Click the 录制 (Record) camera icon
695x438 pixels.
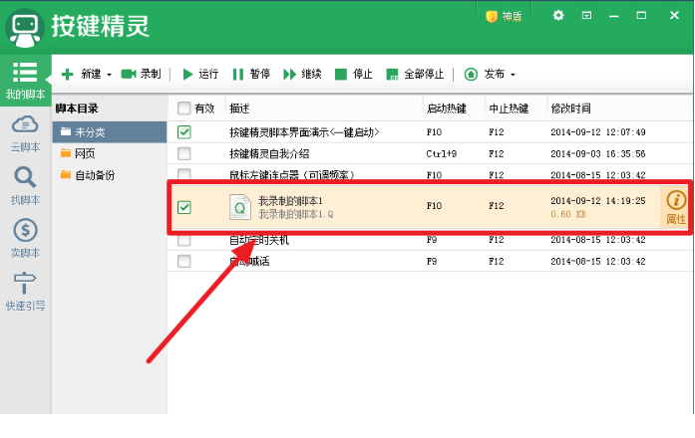coord(129,74)
